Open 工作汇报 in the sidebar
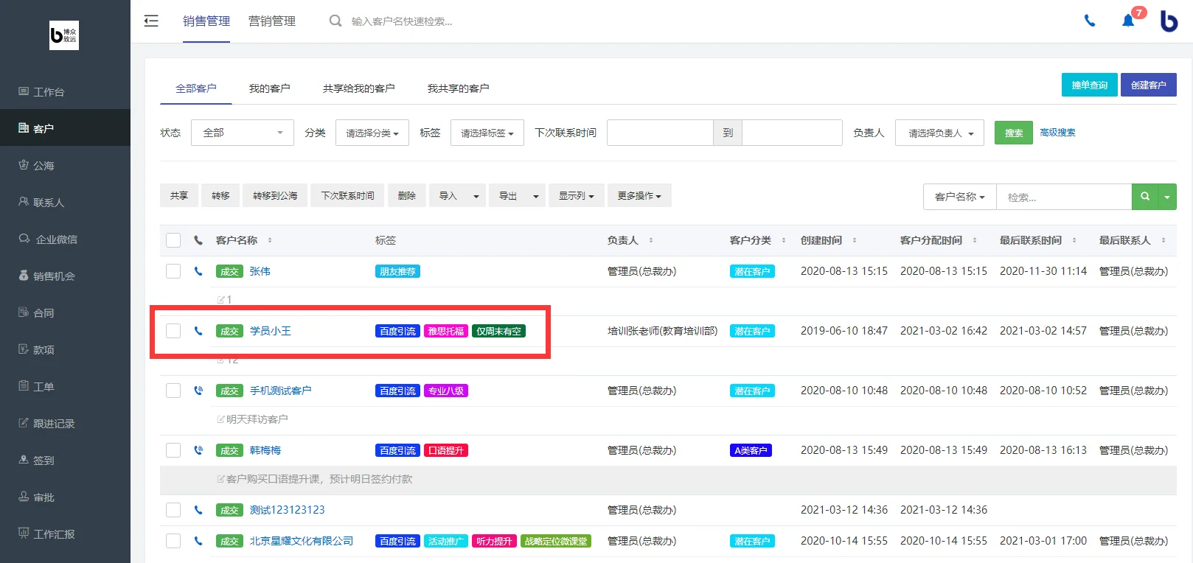 [x=65, y=534]
